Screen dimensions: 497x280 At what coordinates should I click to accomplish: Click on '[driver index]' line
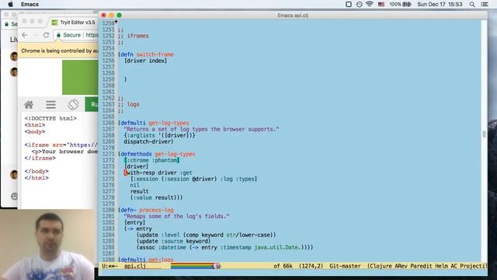pos(145,61)
